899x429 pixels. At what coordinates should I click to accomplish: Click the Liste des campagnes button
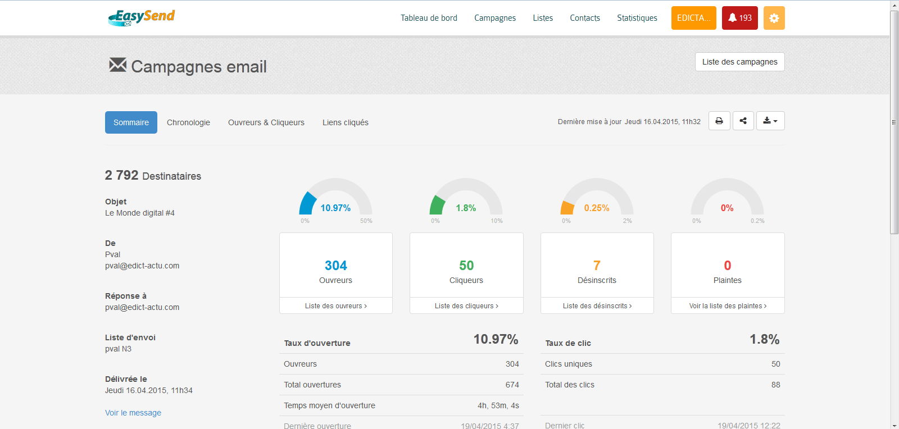point(739,62)
